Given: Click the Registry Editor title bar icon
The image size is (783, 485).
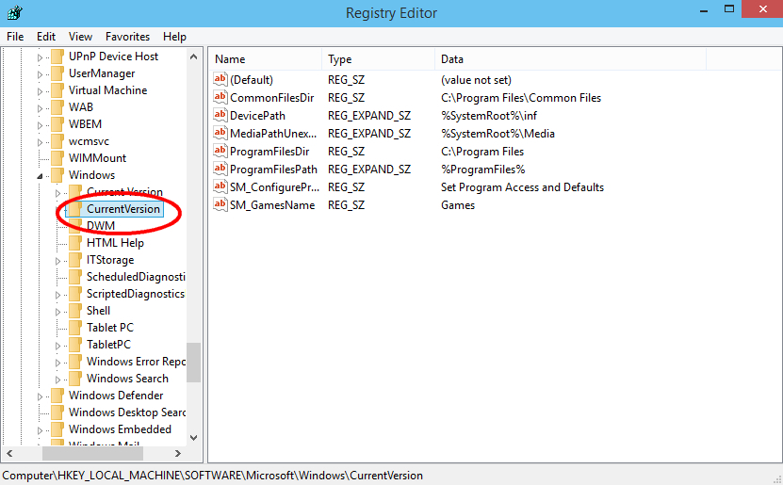Looking at the screenshot, I should pyautogui.click(x=14, y=12).
